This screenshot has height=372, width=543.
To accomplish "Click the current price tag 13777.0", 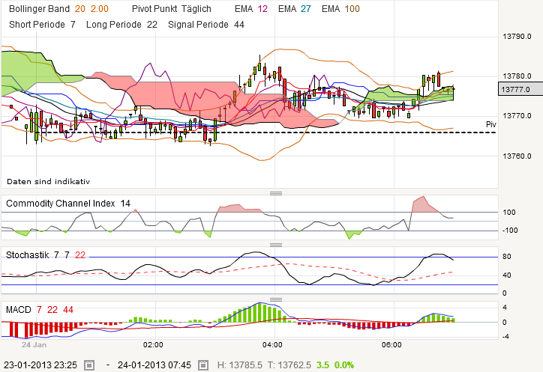I will pyautogui.click(x=520, y=90).
